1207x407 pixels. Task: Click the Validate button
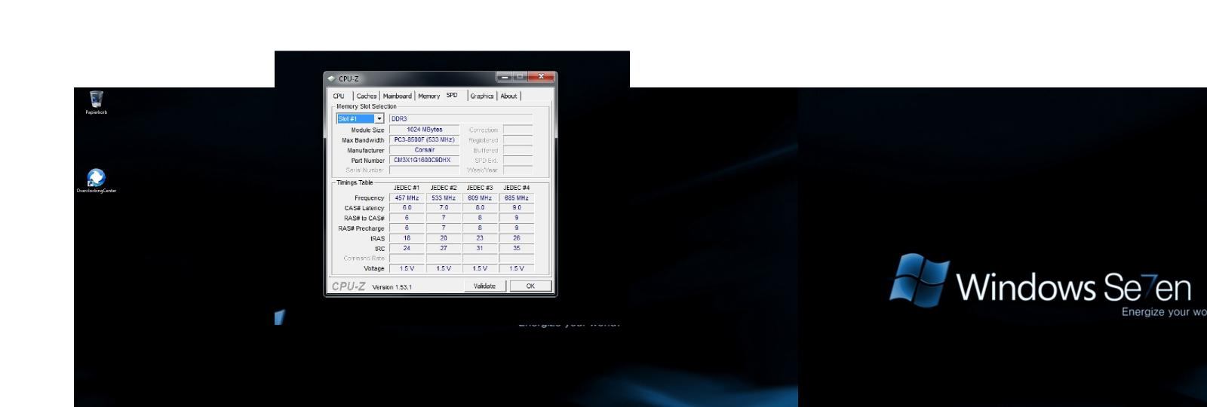click(484, 286)
